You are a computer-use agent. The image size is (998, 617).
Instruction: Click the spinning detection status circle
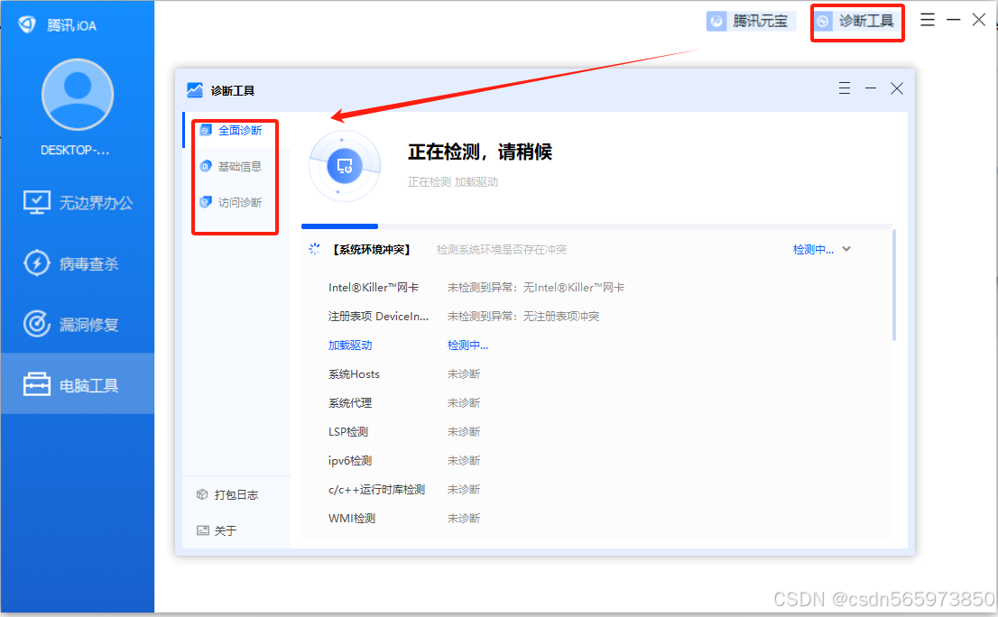345,166
